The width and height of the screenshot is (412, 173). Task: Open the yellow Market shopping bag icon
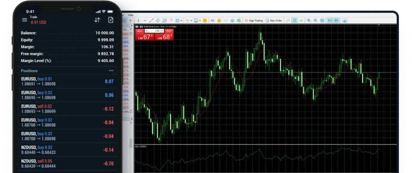point(219,20)
